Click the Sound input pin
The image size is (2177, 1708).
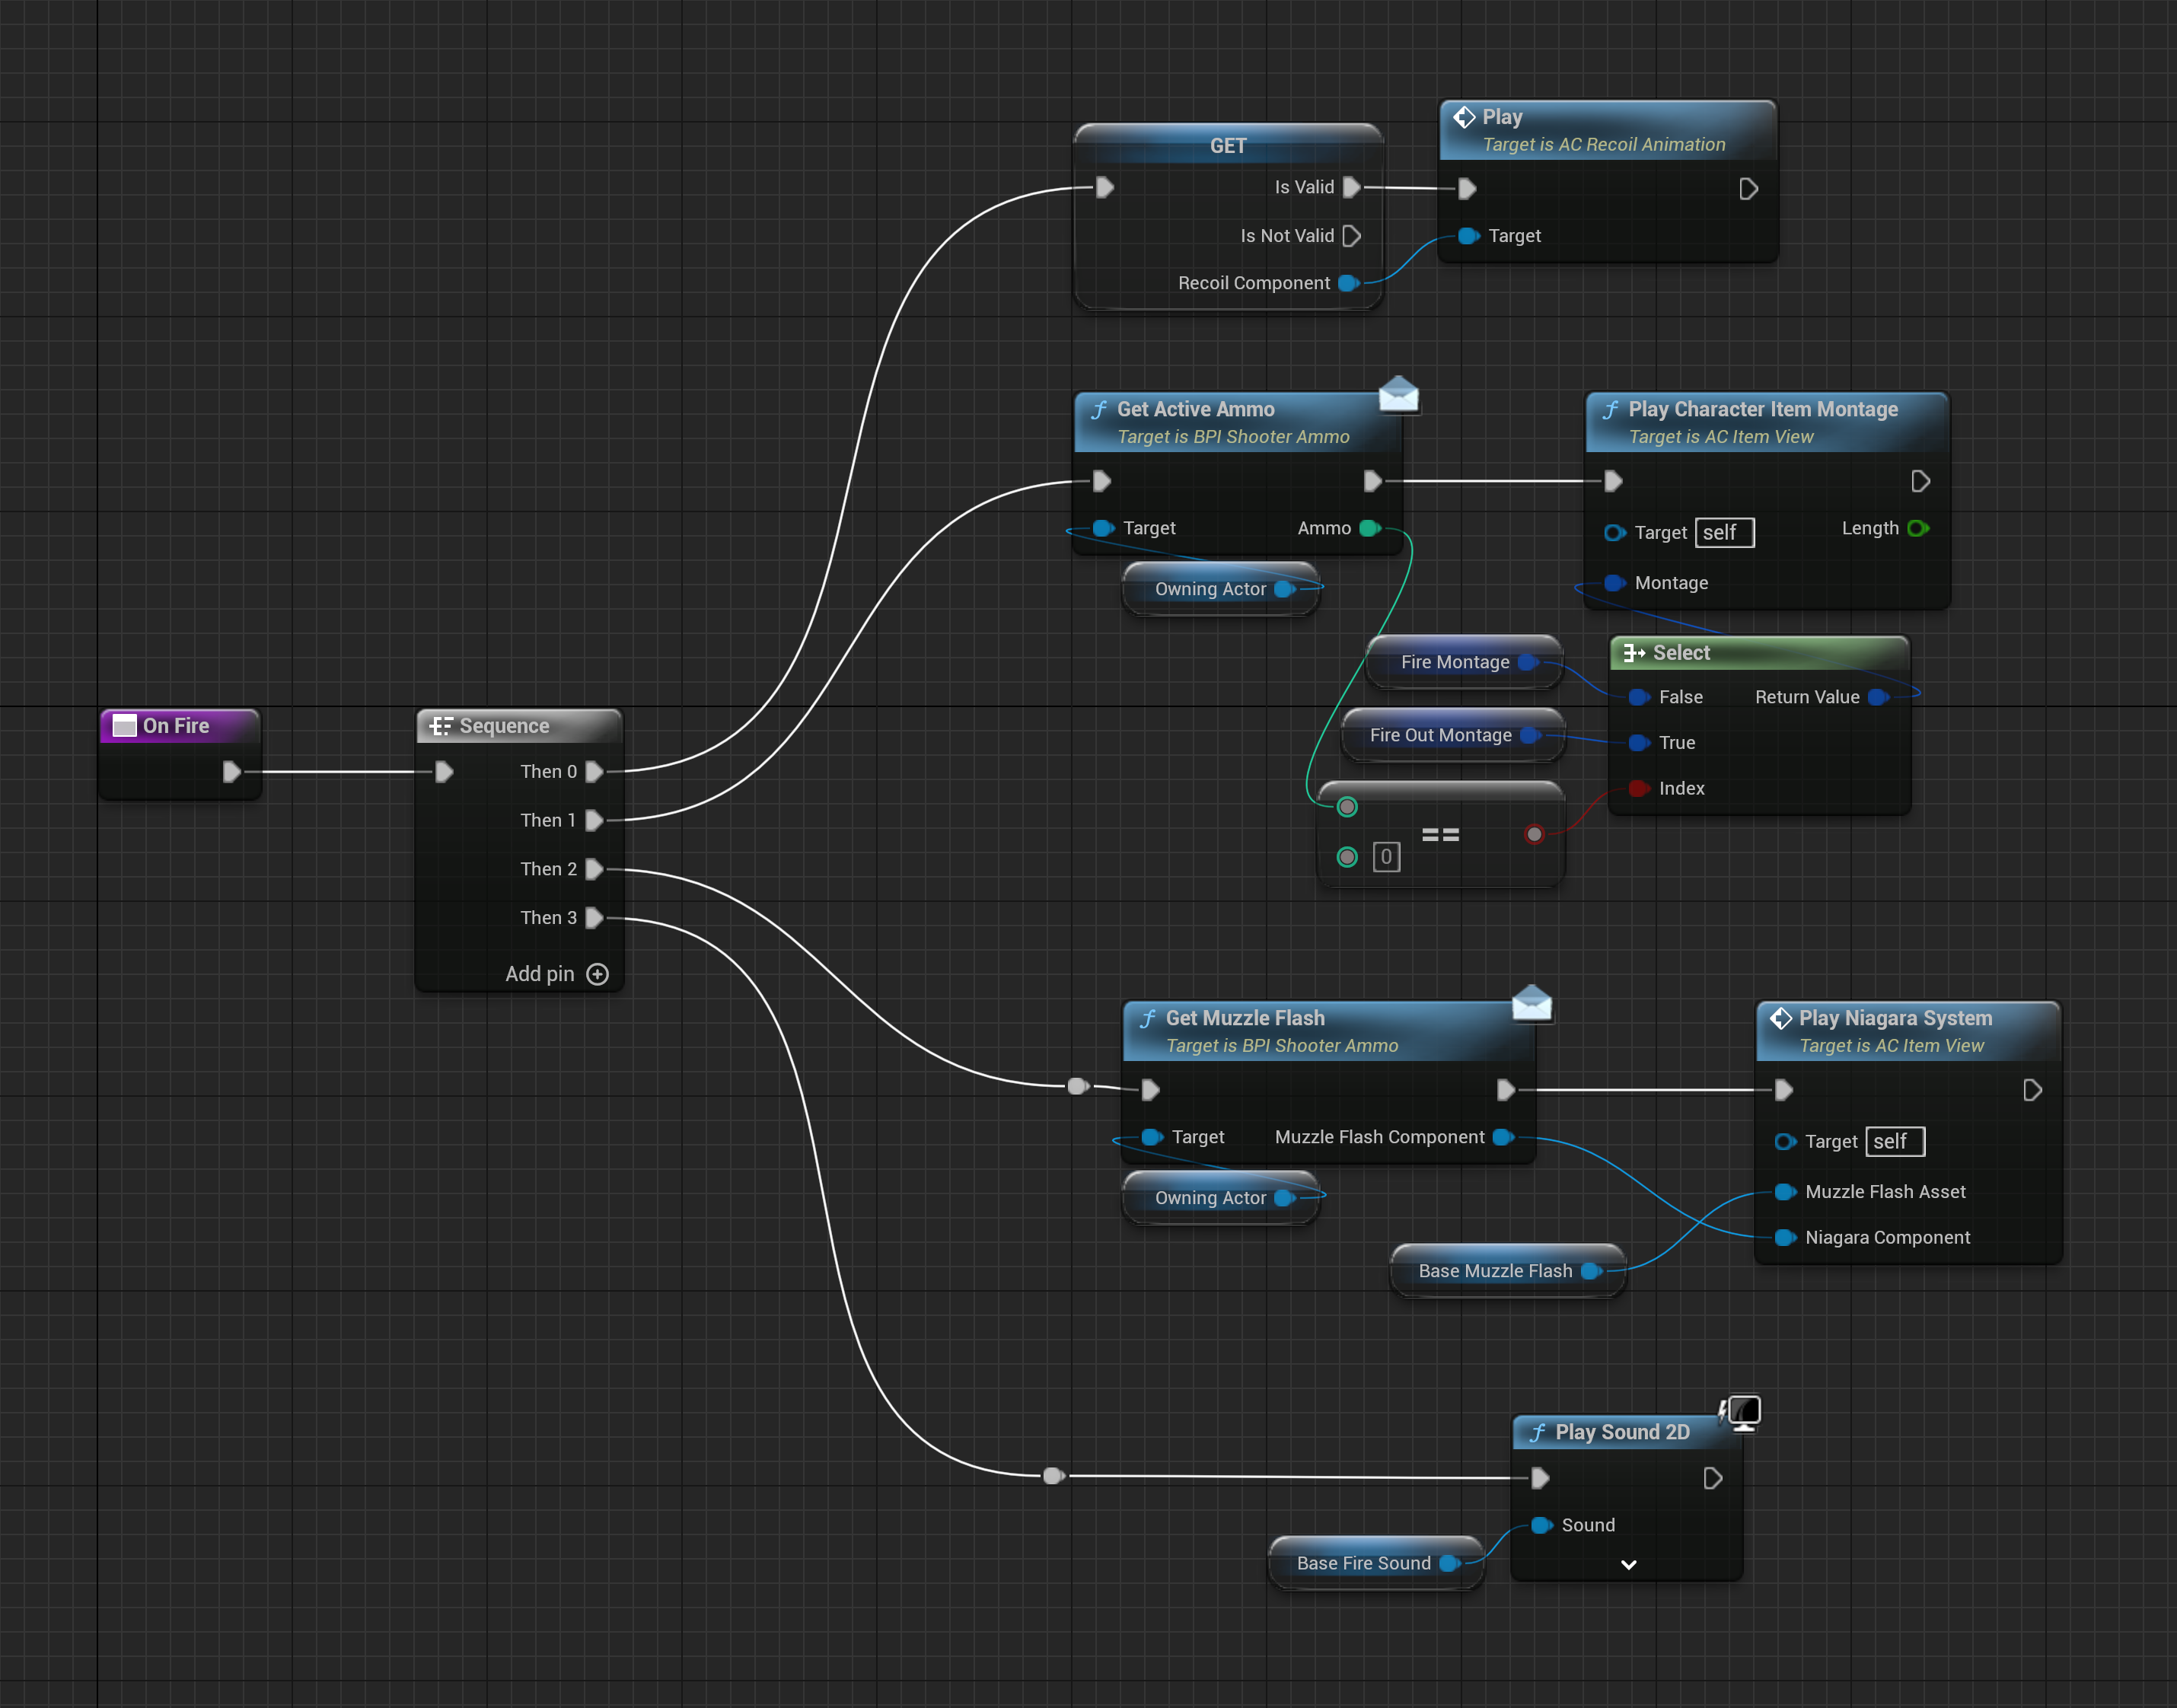1542,1525
